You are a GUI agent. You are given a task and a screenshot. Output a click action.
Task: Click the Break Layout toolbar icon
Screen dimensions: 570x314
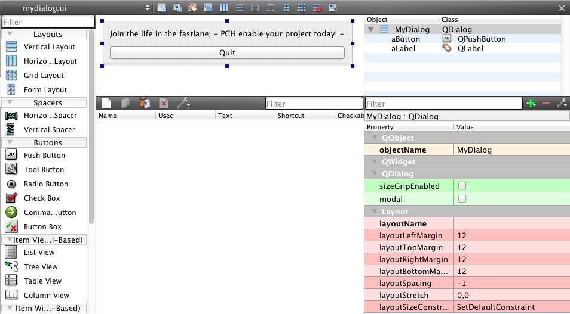[x=317, y=8]
